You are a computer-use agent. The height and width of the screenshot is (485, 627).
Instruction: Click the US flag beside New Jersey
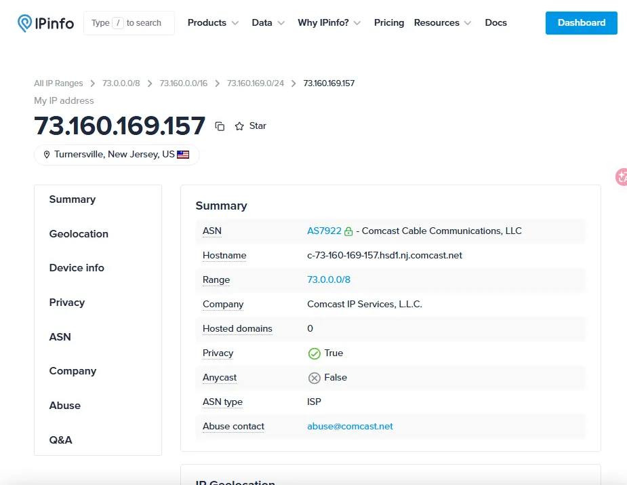click(182, 154)
